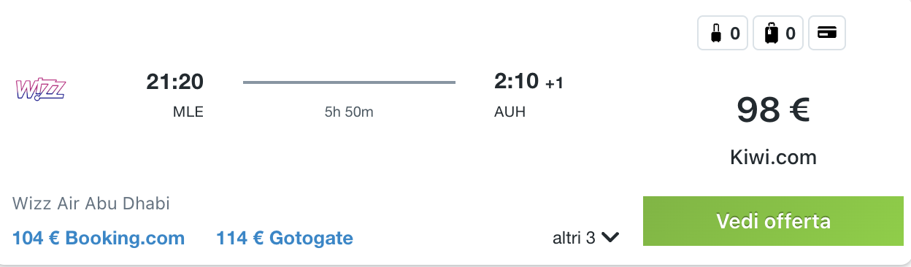Open the 104 € Booking.com offer
Image resolution: width=911 pixels, height=267 pixels.
[x=99, y=238]
